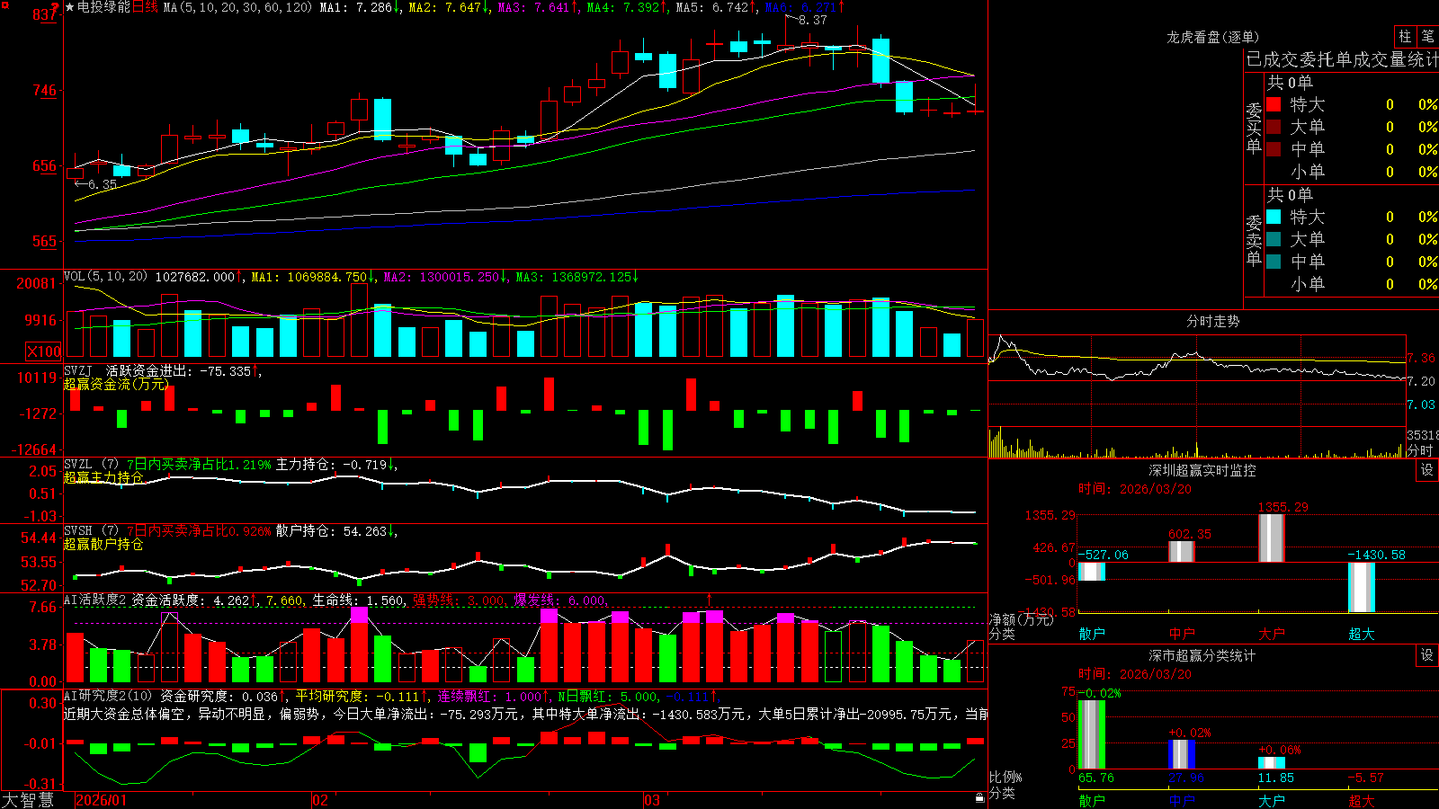Screen dimensions: 1439x809
Task: Click the stock name 电投绿能
Action: pos(104,7)
